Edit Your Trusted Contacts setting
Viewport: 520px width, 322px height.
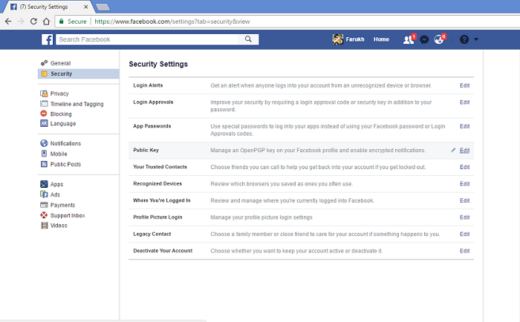point(464,167)
